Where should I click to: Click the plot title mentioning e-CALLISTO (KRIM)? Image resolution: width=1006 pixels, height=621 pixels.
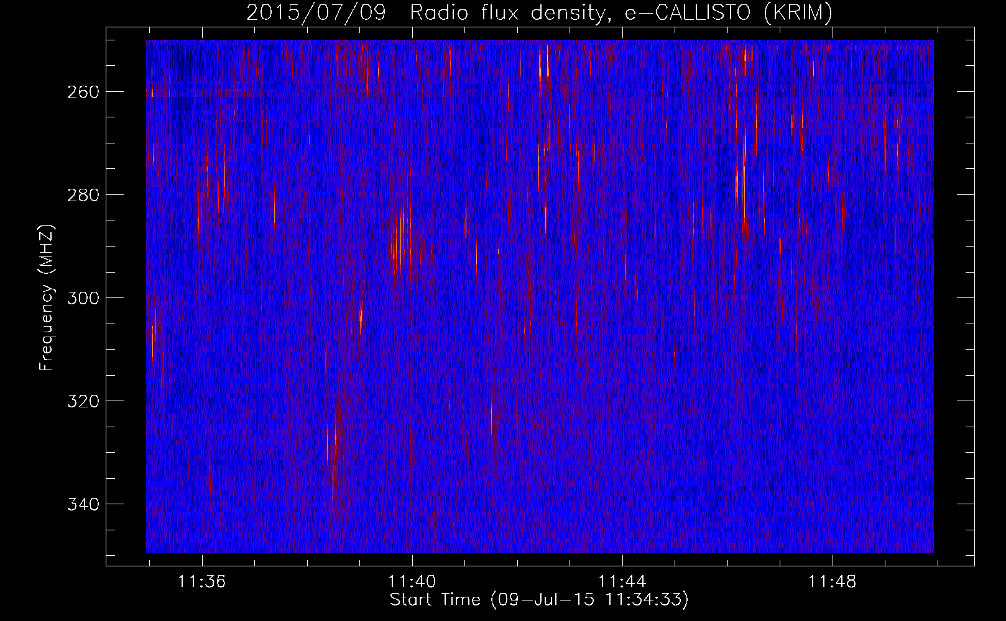coord(539,13)
